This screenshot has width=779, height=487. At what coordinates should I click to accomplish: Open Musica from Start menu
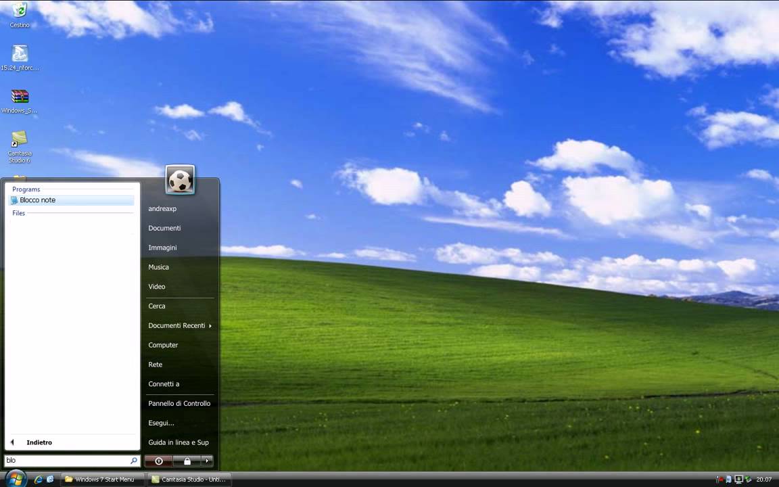(x=158, y=267)
